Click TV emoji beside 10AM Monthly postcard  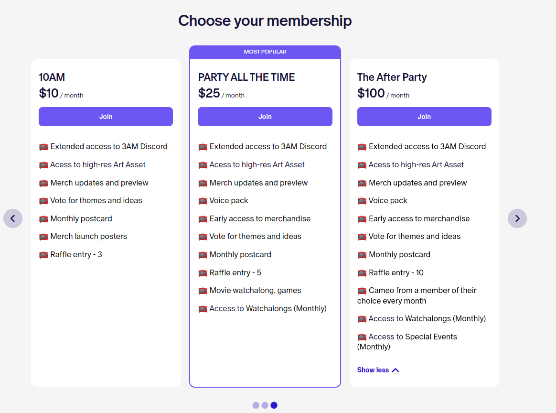[43, 219]
